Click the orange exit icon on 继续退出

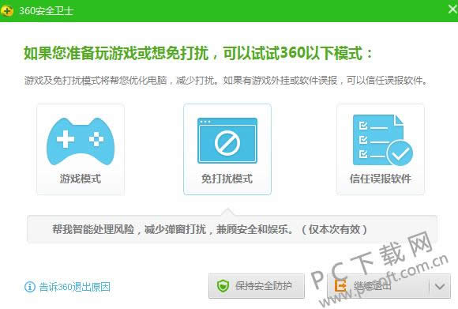pyautogui.click(x=340, y=285)
